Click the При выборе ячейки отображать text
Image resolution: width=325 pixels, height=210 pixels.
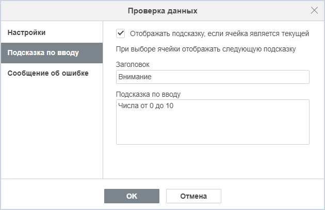[x=206, y=49]
